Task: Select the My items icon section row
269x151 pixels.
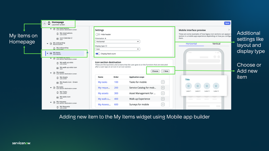Action: tap(65, 53)
